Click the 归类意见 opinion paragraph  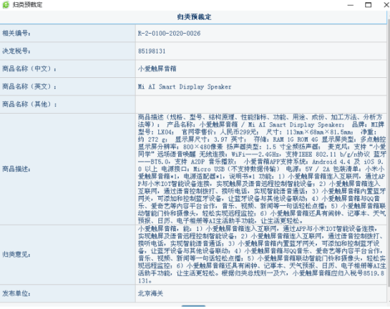click(x=262, y=255)
